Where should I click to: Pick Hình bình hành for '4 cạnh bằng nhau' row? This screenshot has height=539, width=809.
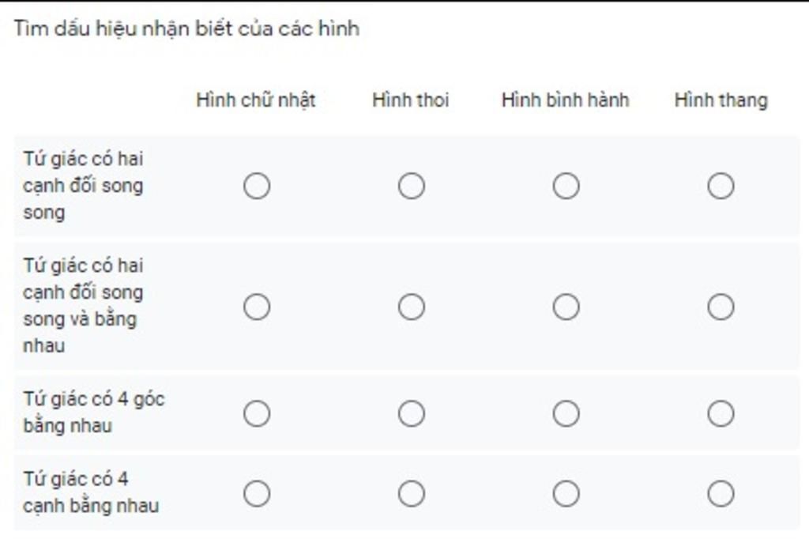566,493
